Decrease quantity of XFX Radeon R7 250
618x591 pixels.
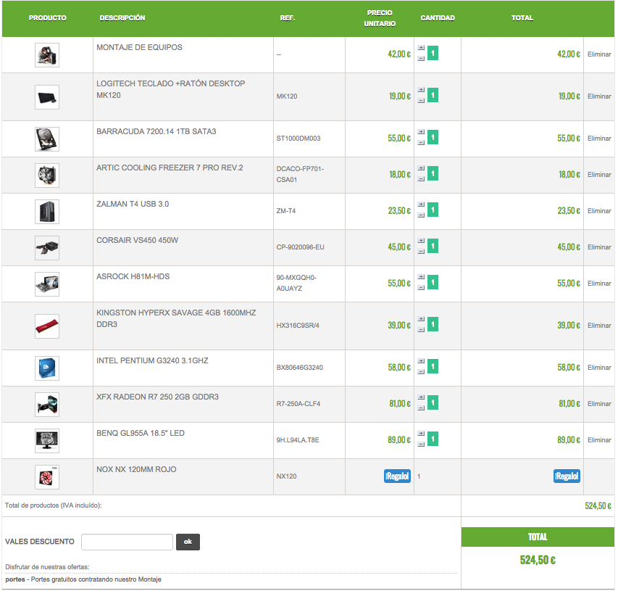421,408
